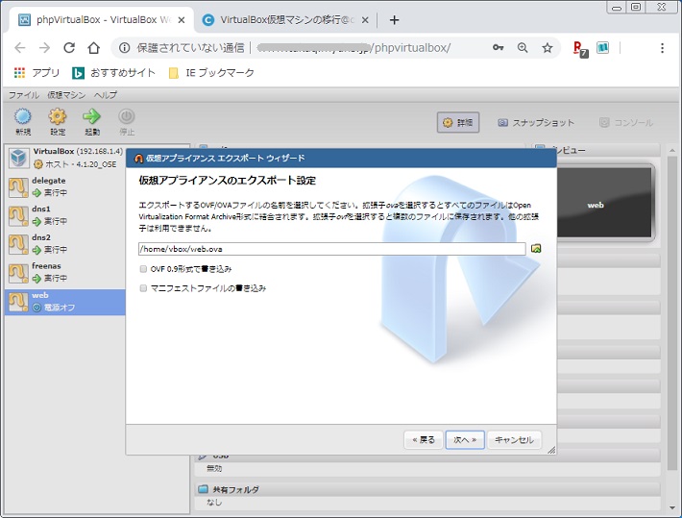The width and height of the screenshot is (682, 518).
Task: Click the site info icon in address bar
Action: pyautogui.click(x=125, y=47)
